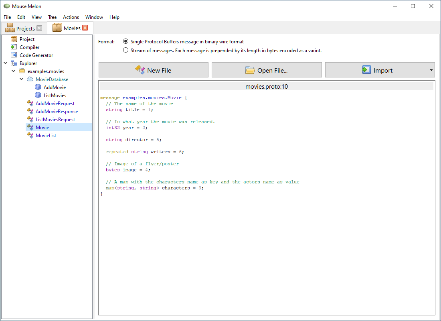Image resolution: width=441 pixels, height=321 pixels.
Task: Click the AddMovieRequest message icon
Action: click(30, 103)
